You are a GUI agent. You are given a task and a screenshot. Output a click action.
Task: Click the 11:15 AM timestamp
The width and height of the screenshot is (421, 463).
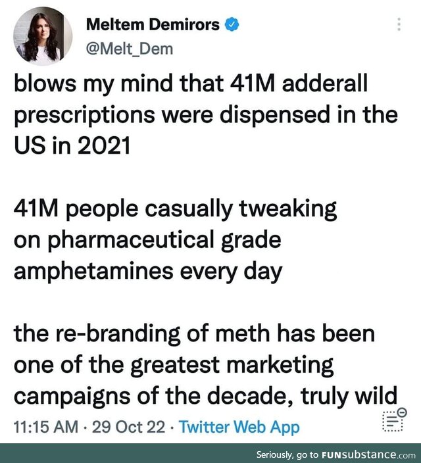(x=46, y=427)
